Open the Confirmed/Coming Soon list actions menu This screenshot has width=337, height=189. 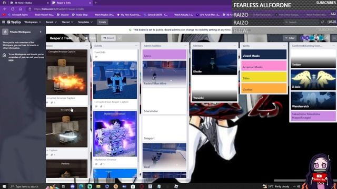(333, 46)
